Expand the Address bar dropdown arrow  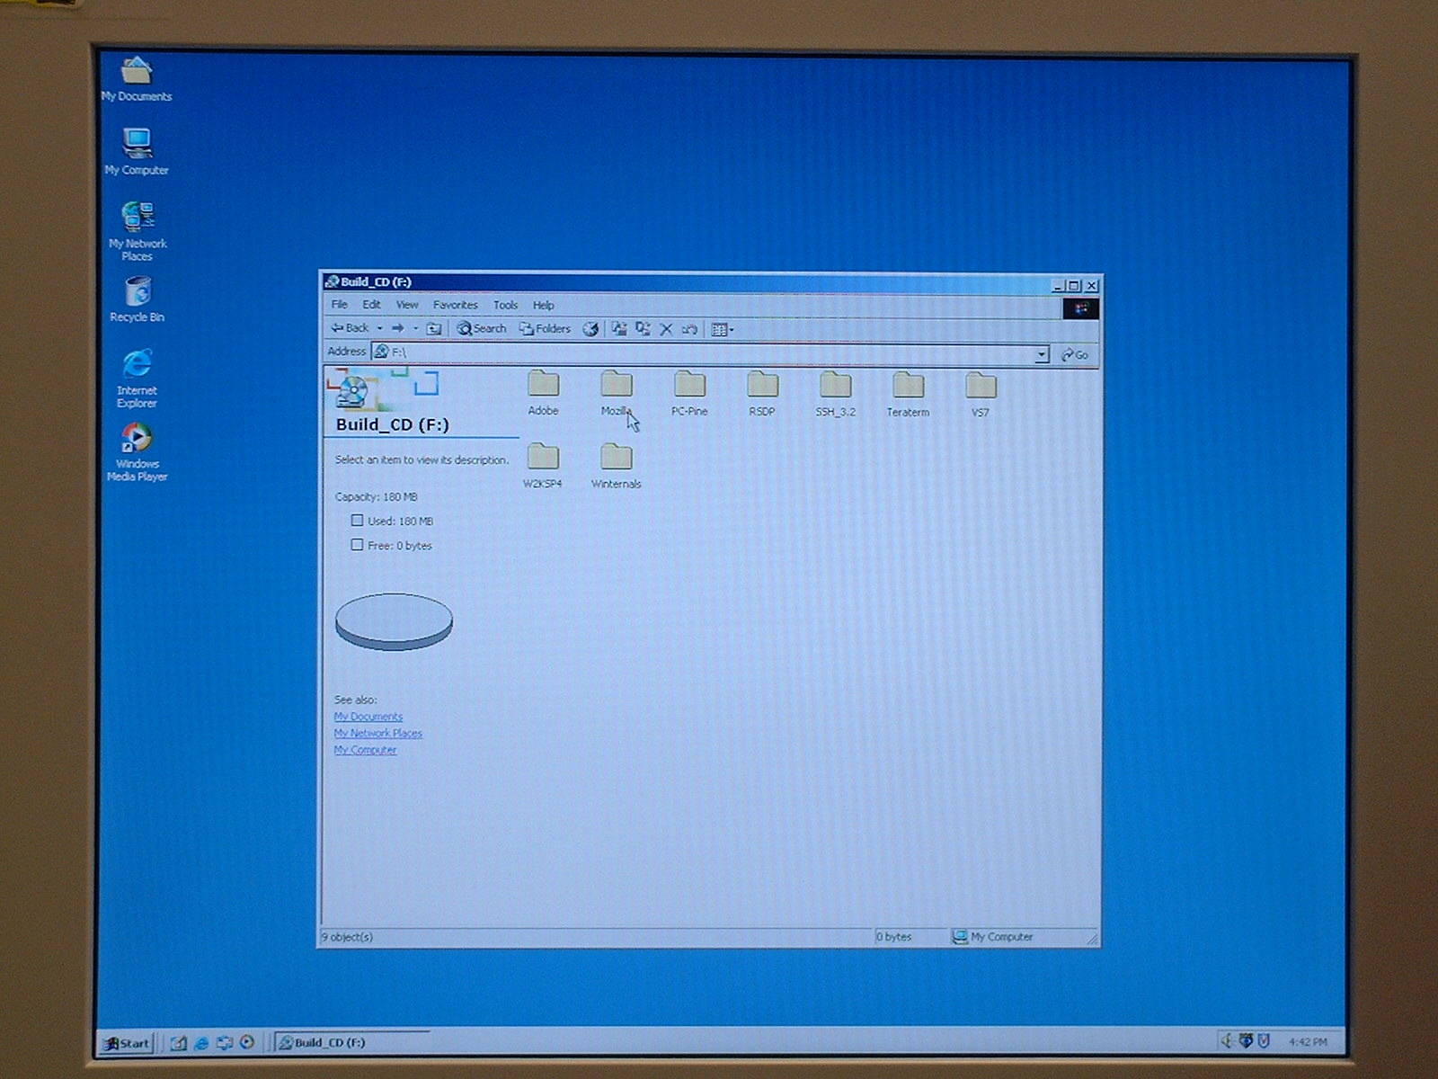point(1041,354)
